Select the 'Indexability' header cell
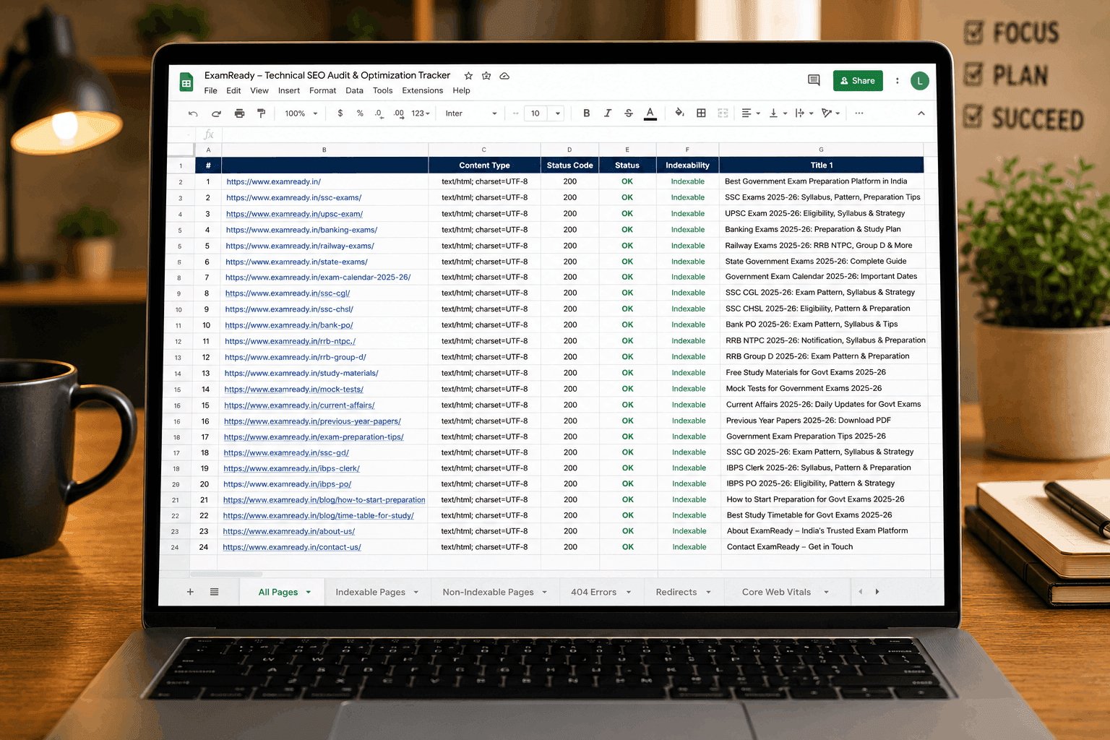 pyautogui.click(x=688, y=165)
